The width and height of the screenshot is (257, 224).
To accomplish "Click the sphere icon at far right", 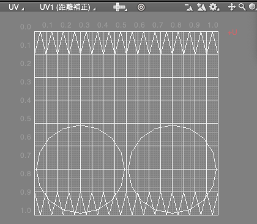I will pos(253,7).
